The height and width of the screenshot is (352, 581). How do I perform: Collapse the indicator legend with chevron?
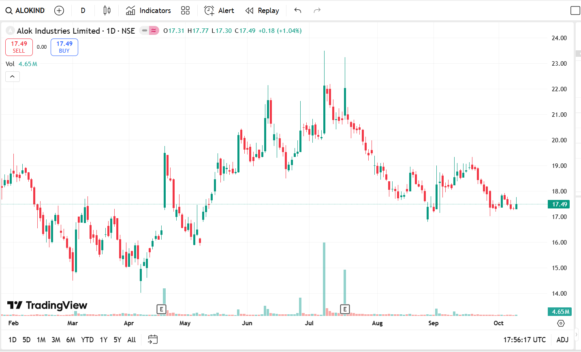pyautogui.click(x=13, y=77)
